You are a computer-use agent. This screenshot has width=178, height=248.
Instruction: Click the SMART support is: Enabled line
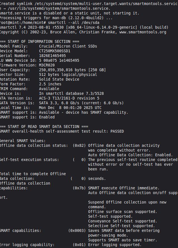[x=27, y=117]
